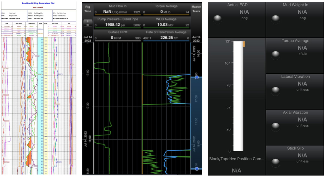
Task: Click the Torque Average gauge in the chart header
Action: [166, 9]
